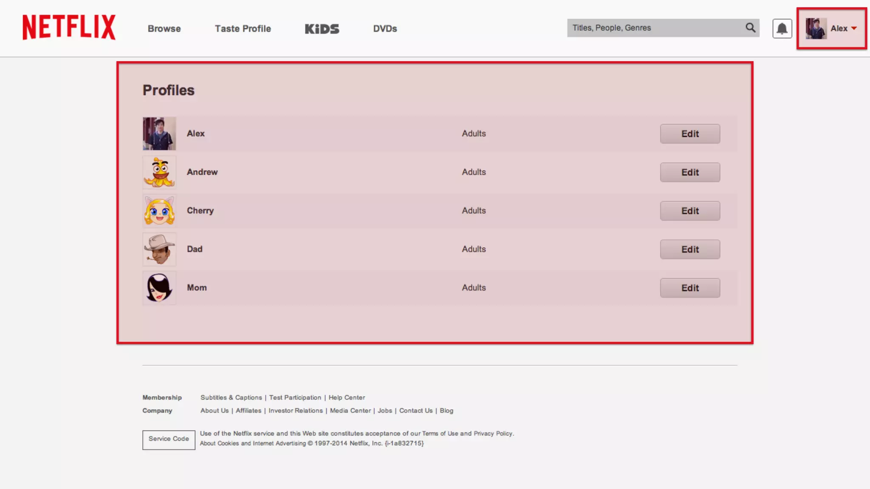Open the Help Center link
This screenshot has width=870, height=489.
[347, 398]
